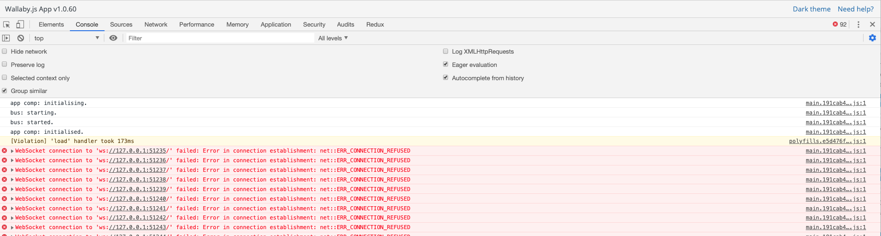This screenshot has height=236, width=881.
Task: Open the DevTools three-dot menu
Action: point(858,24)
